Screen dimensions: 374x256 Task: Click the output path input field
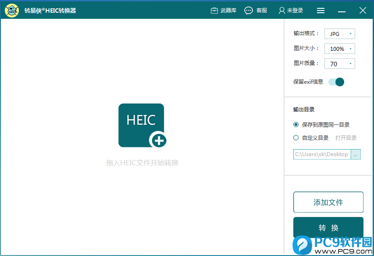tap(322, 154)
